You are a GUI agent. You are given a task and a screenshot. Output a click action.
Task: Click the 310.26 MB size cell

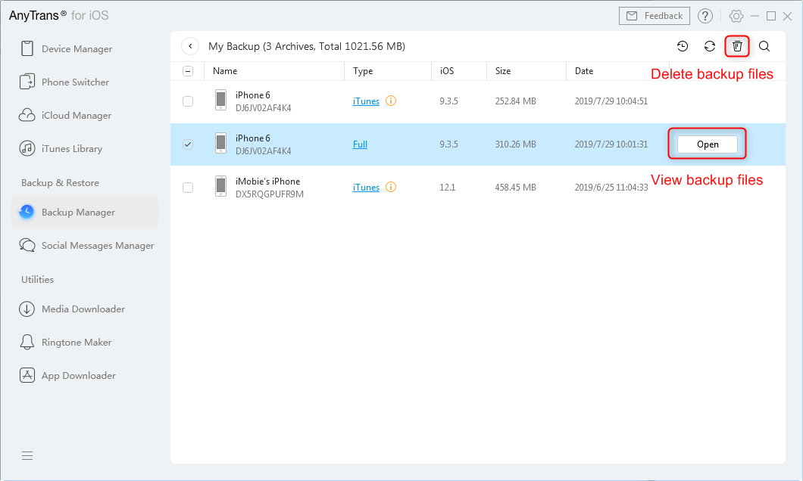[515, 144]
